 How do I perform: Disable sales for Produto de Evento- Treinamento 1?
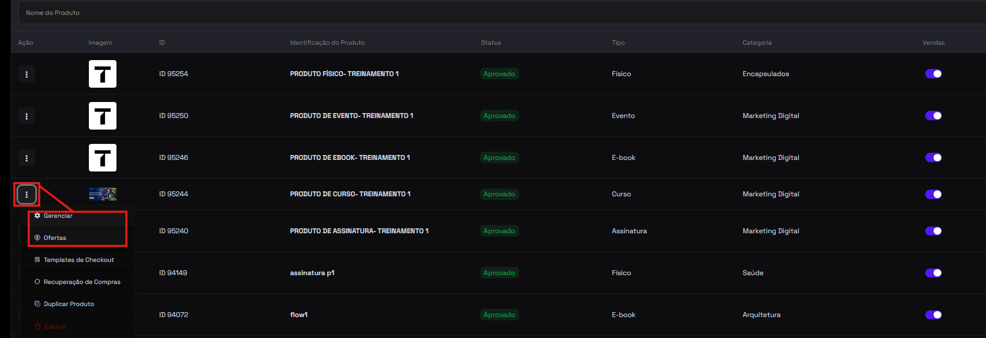click(x=933, y=116)
